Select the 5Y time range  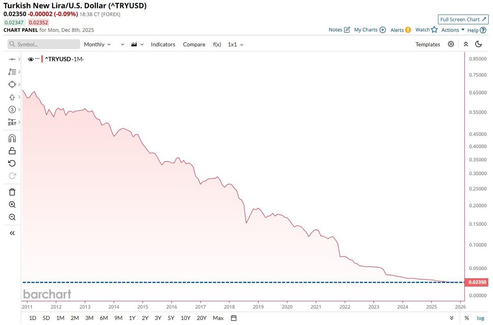171,318
